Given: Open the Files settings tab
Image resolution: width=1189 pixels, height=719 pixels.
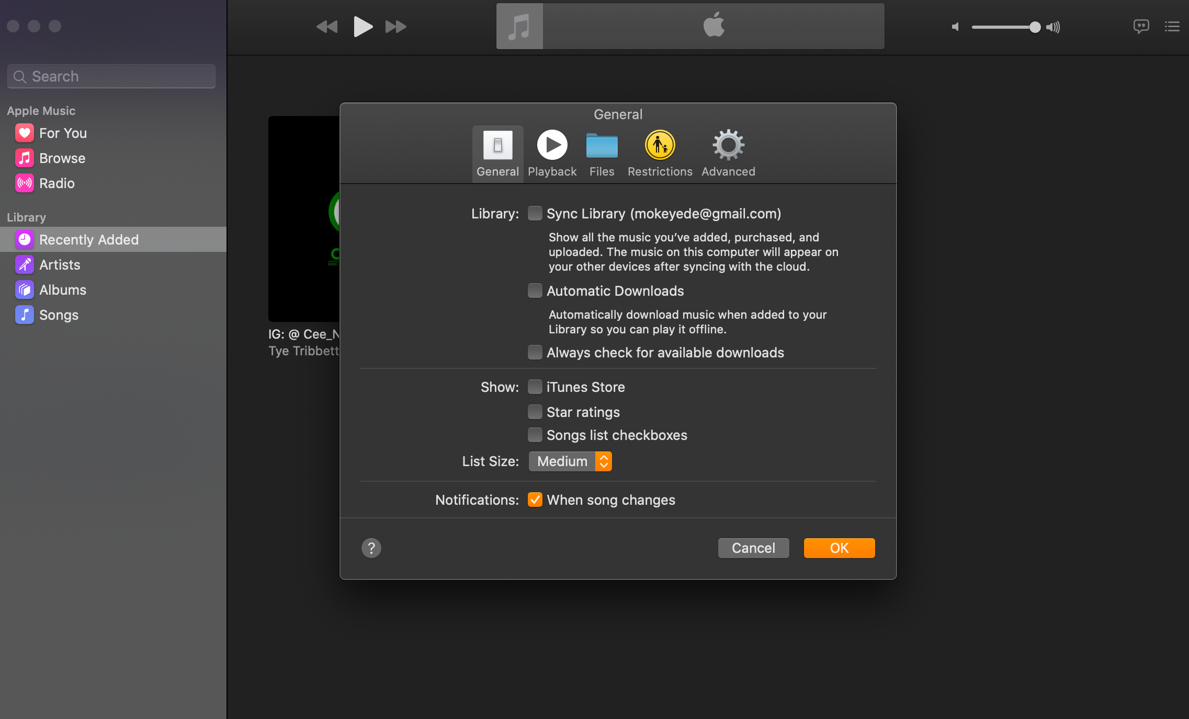Looking at the screenshot, I should (x=602, y=153).
